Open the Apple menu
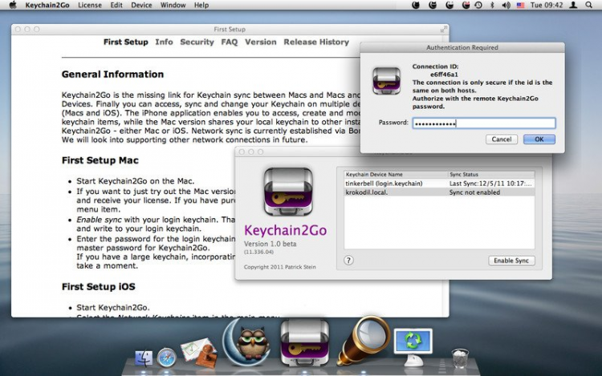 coord(13,5)
